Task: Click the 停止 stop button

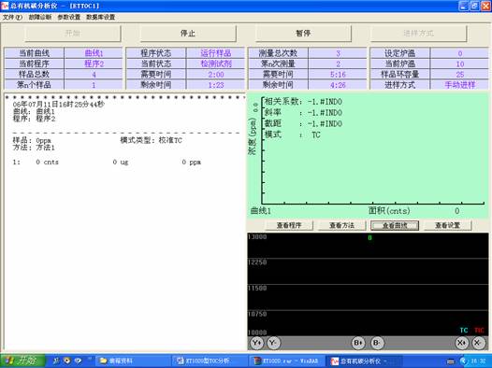Action: click(188, 34)
